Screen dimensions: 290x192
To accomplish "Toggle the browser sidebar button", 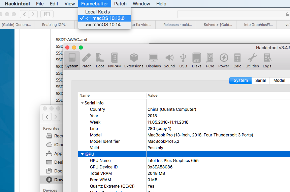I will pyautogui.click(x=47, y=14).
